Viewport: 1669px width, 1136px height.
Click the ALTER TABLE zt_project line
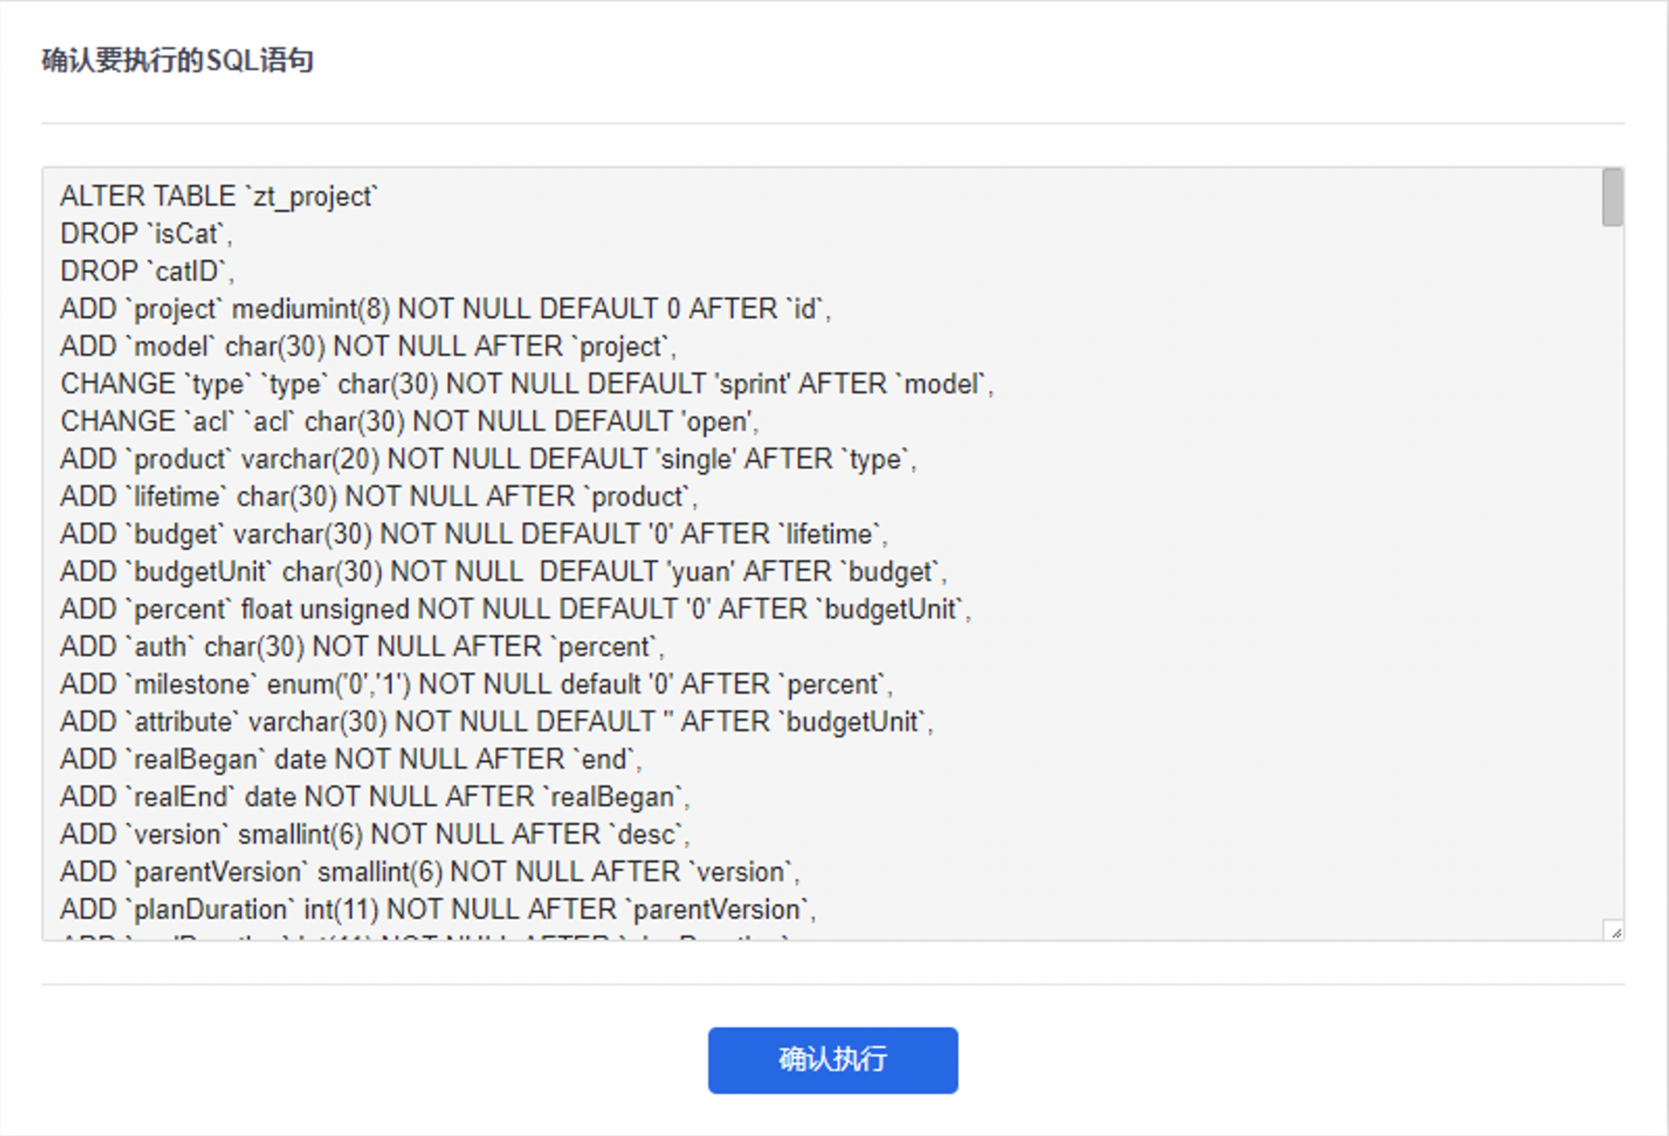pos(219,196)
